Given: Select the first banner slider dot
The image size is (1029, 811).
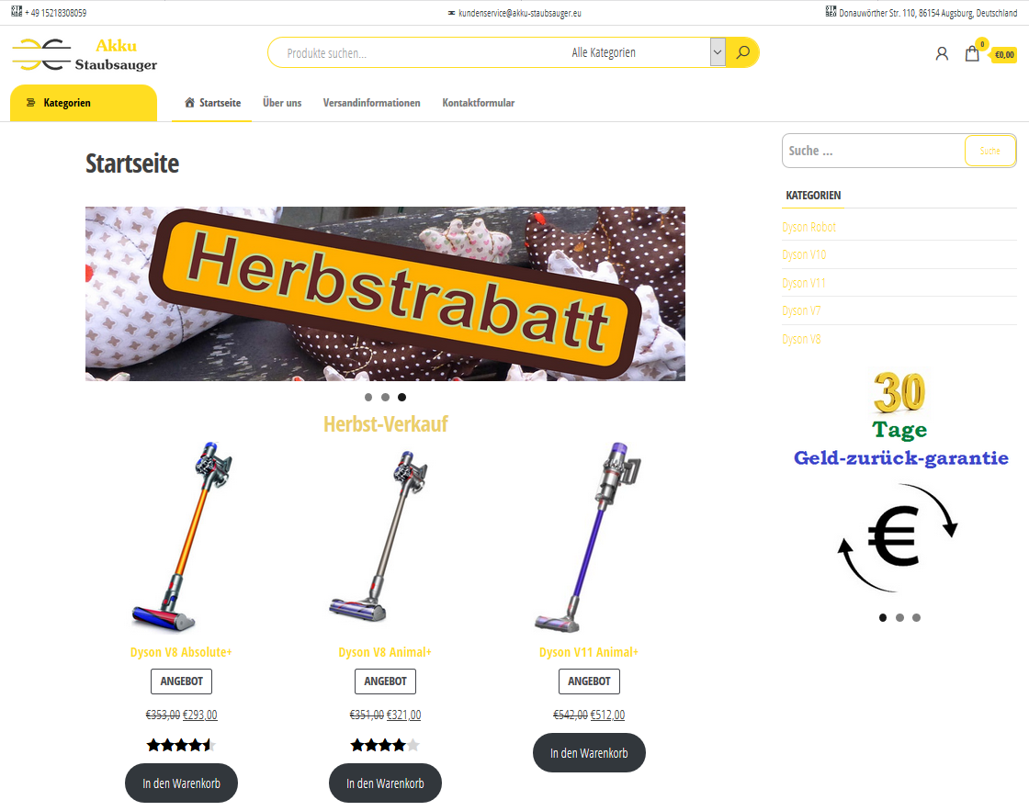Looking at the screenshot, I should pyautogui.click(x=368, y=397).
